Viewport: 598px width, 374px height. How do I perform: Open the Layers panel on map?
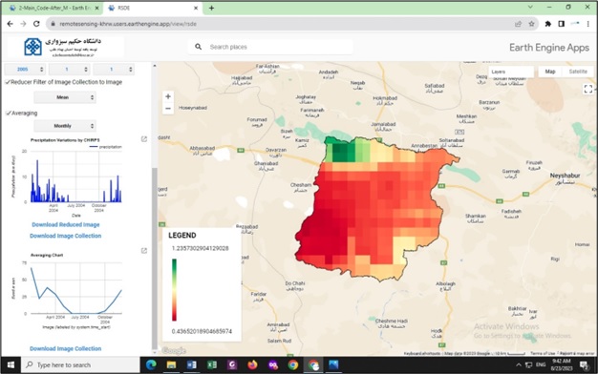511,72
